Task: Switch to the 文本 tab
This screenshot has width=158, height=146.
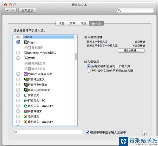Action: (x=72, y=23)
